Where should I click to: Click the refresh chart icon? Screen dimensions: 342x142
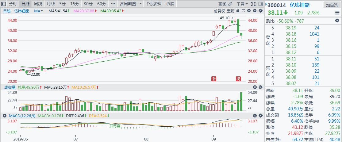(243, 11)
